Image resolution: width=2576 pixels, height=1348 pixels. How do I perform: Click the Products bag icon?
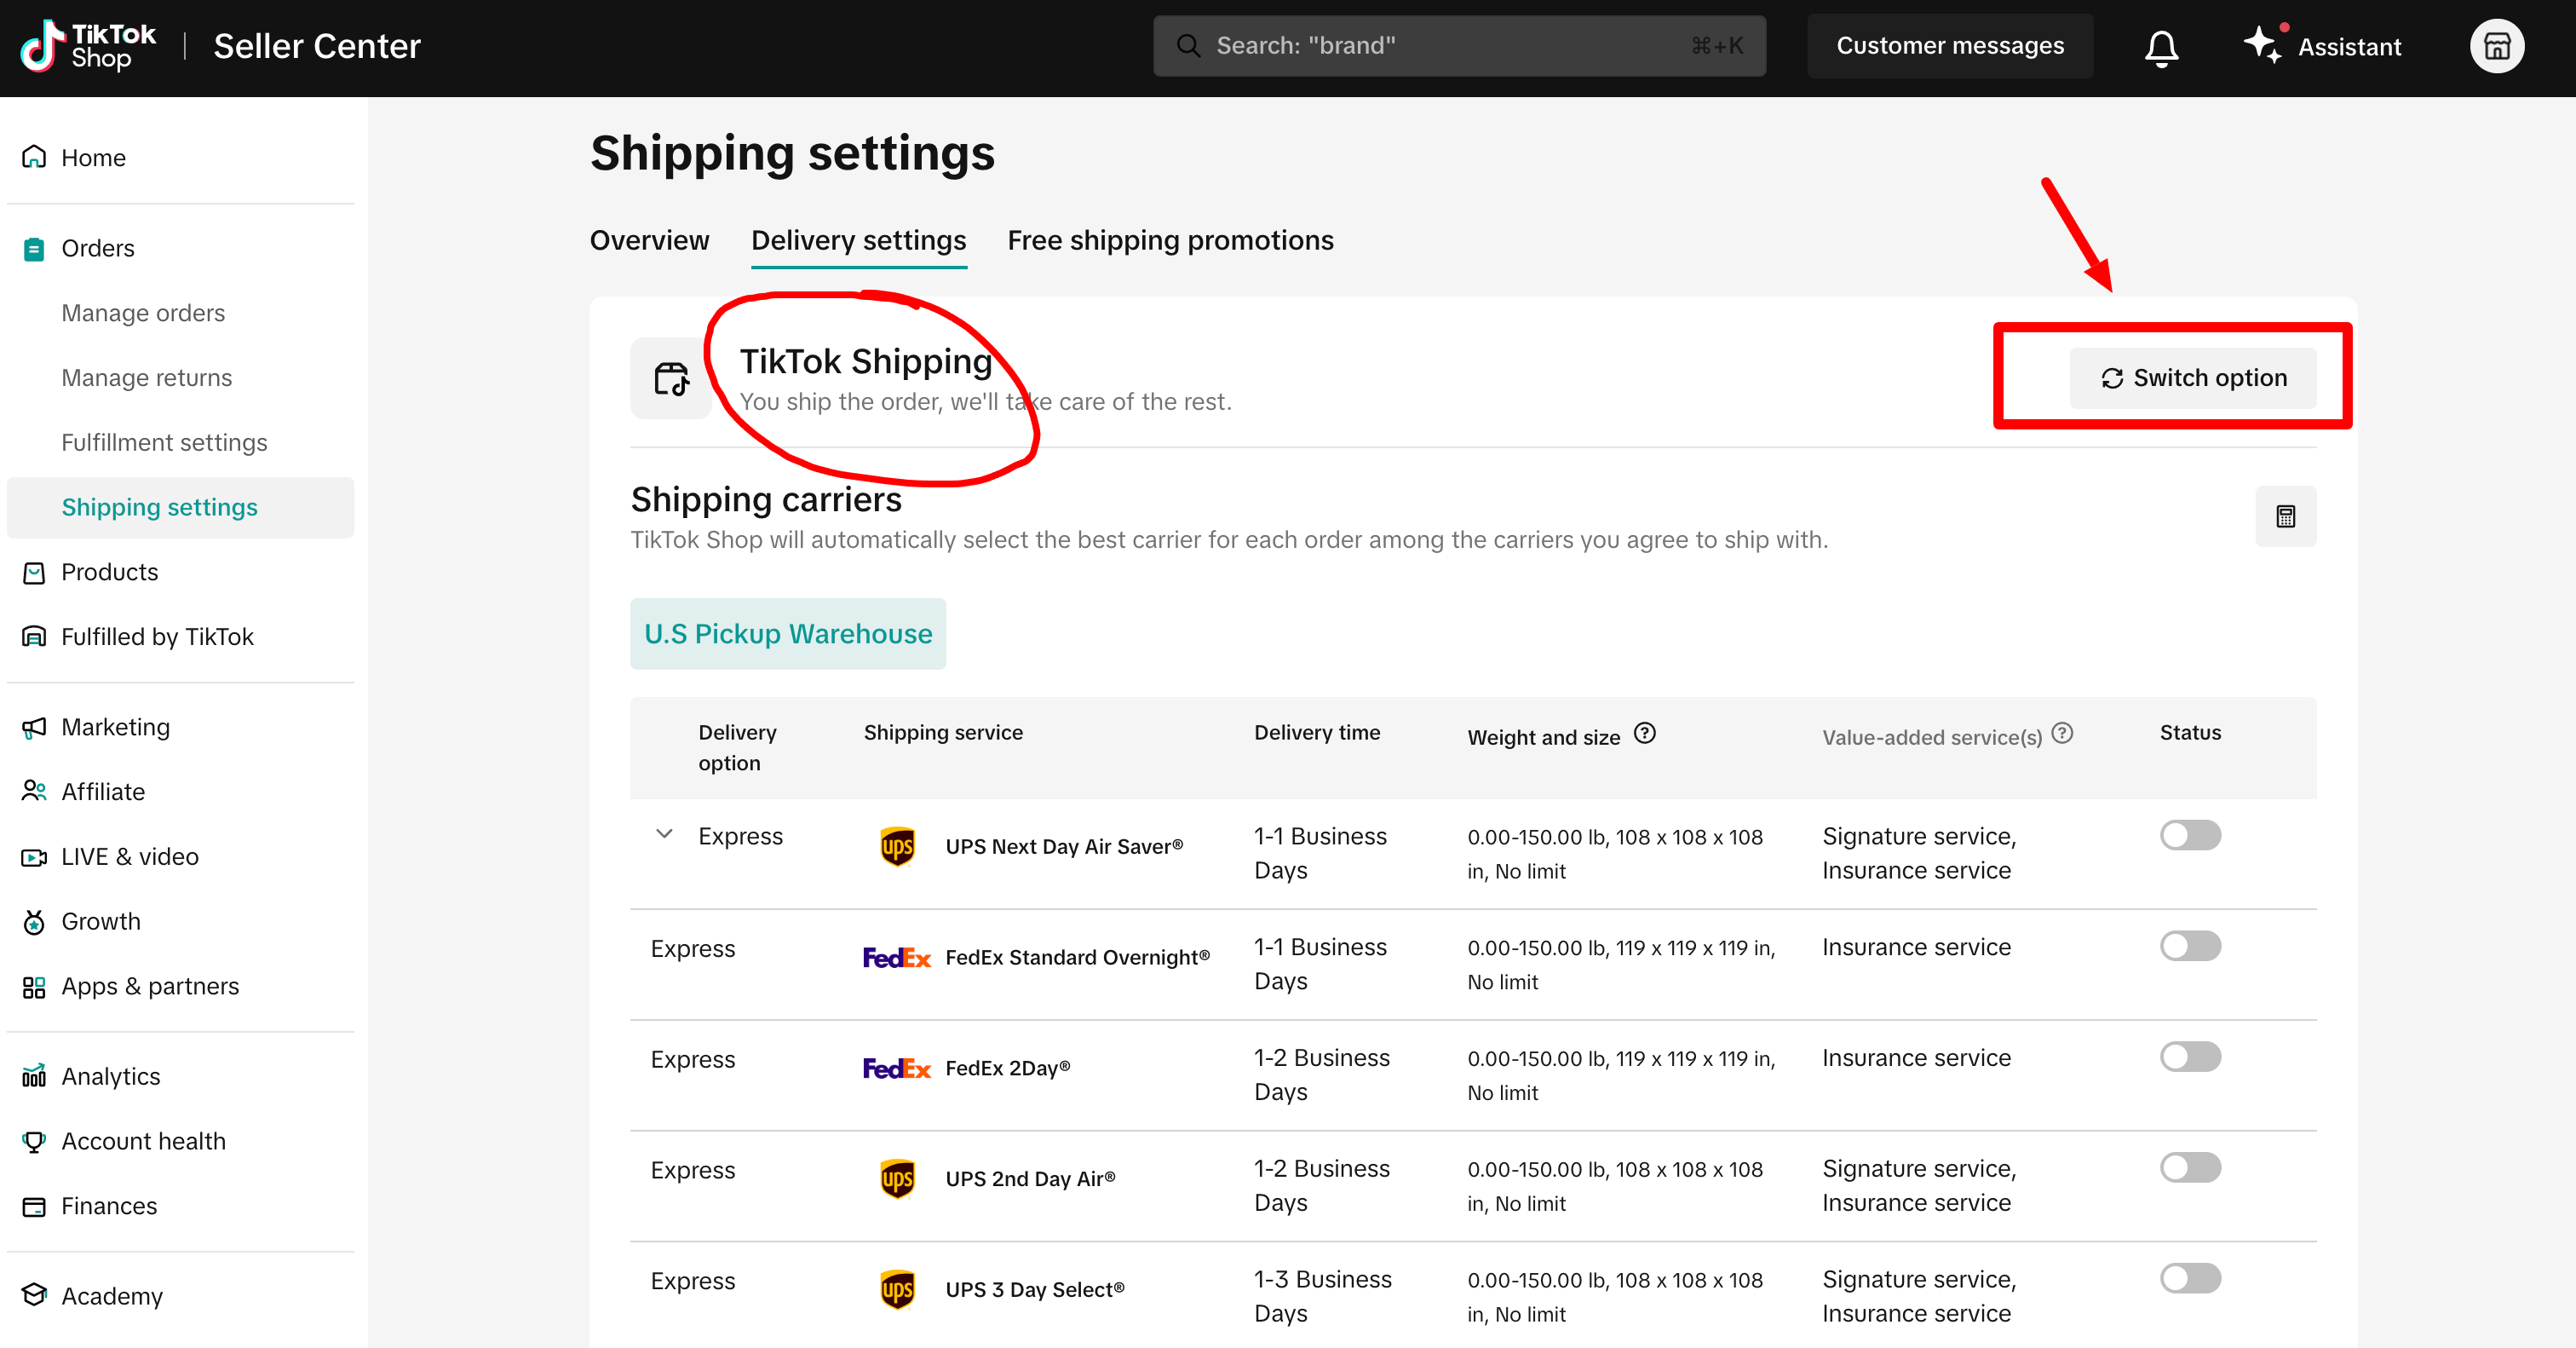34,572
